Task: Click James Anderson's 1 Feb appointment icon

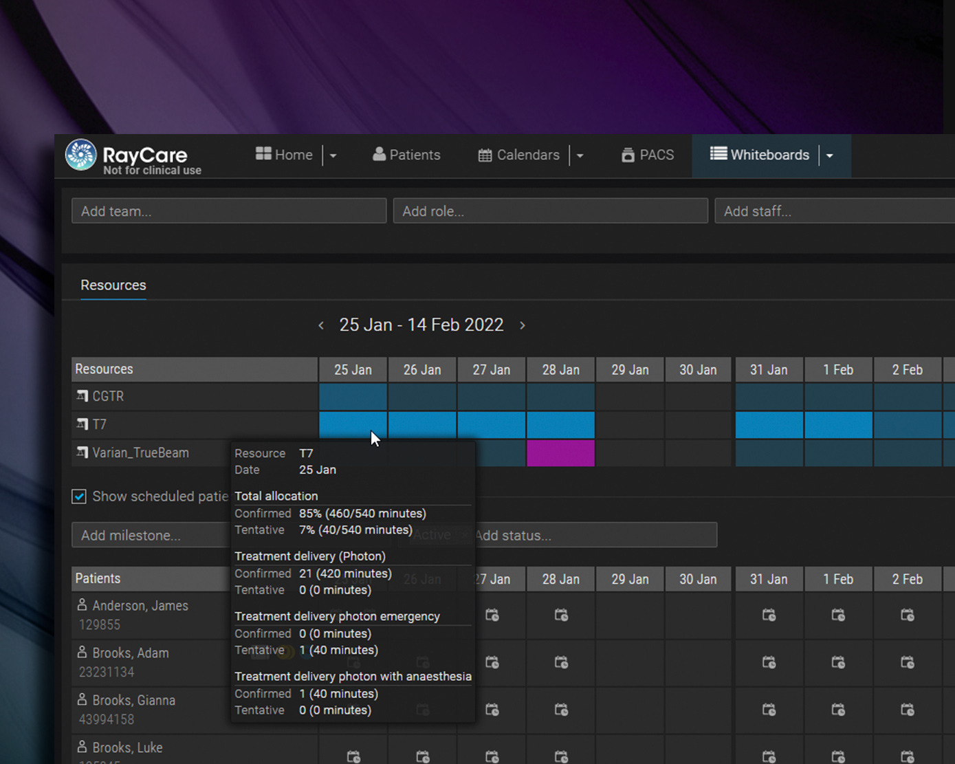Action: [838, 615]
